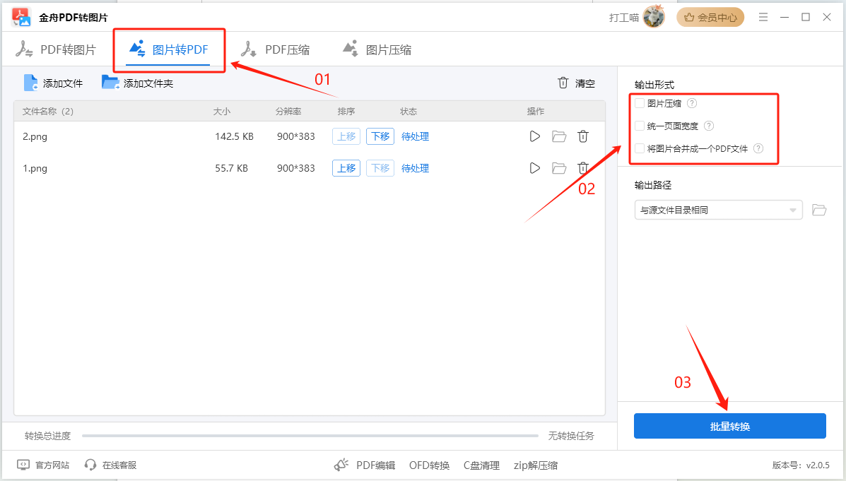
Task: Preview 2.png using its play icon
Action: pos(534,136)
